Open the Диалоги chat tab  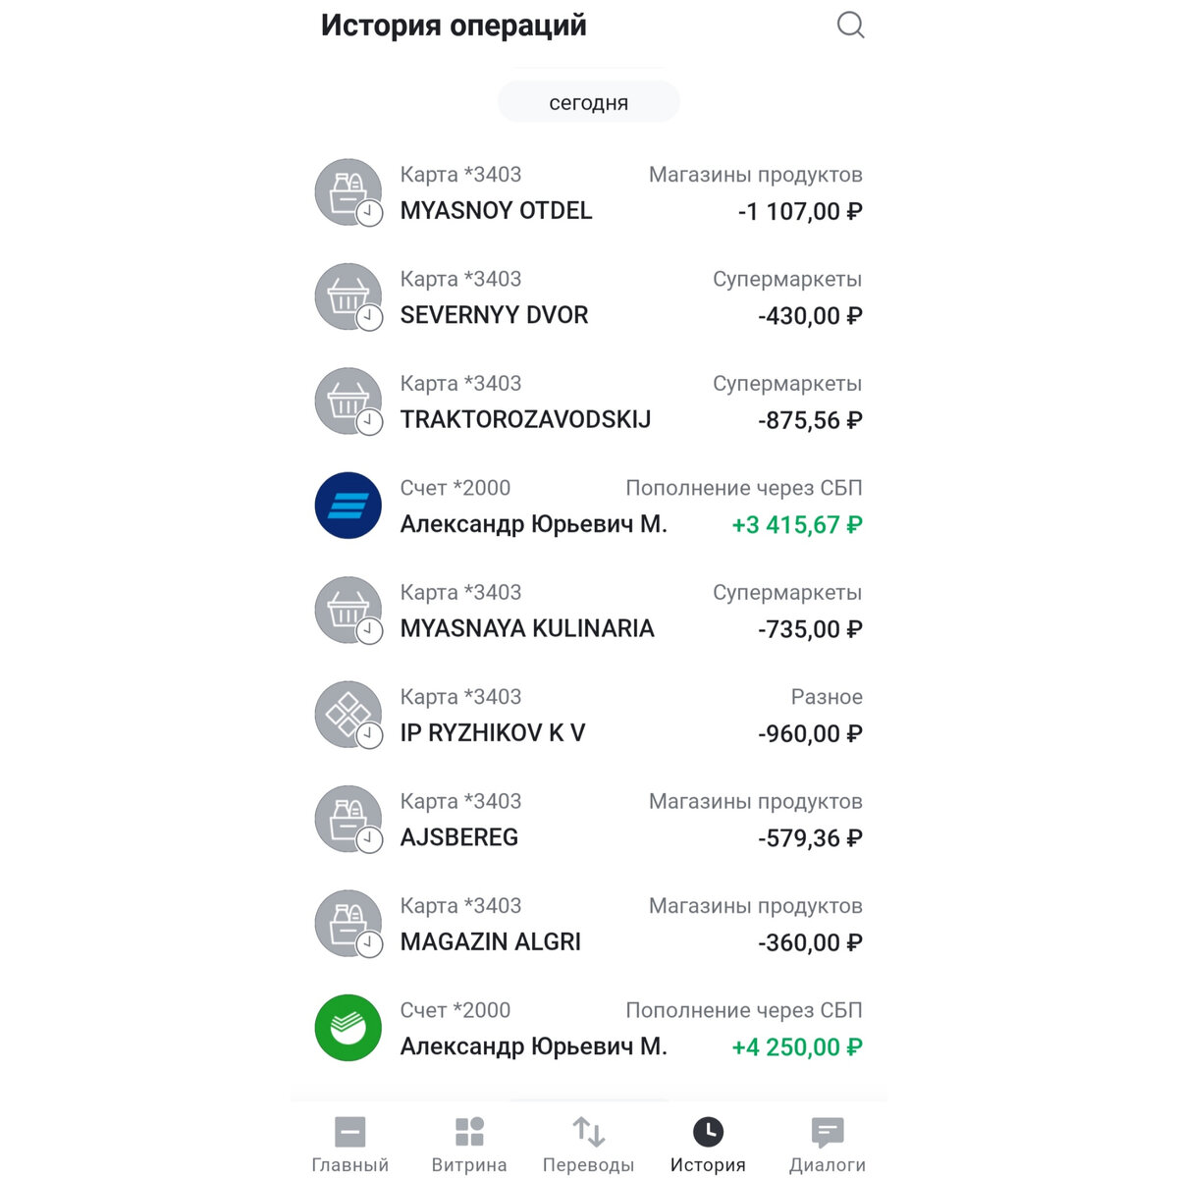(828, 1145)
